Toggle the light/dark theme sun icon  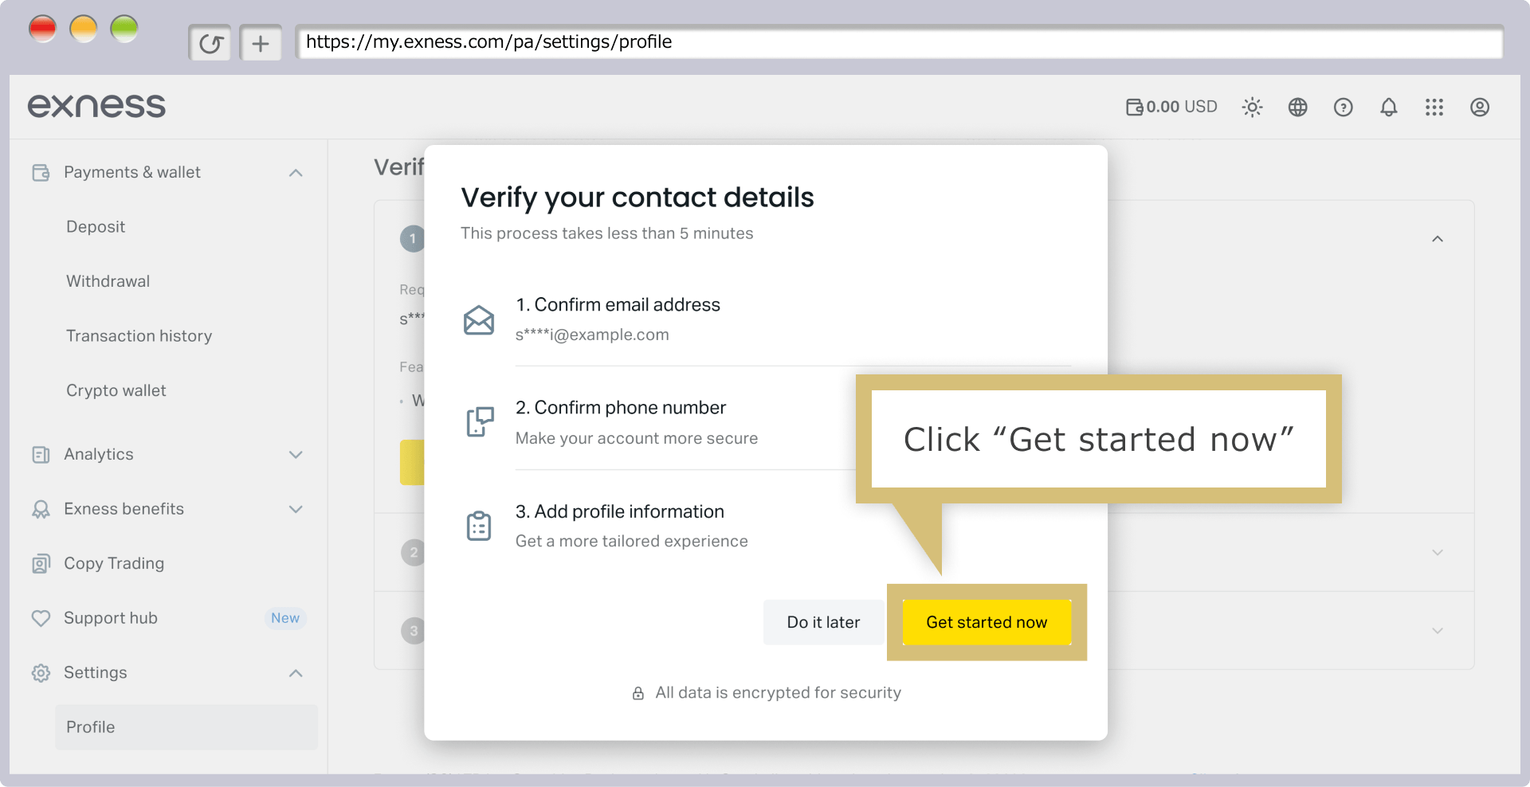pos(1252,107)
